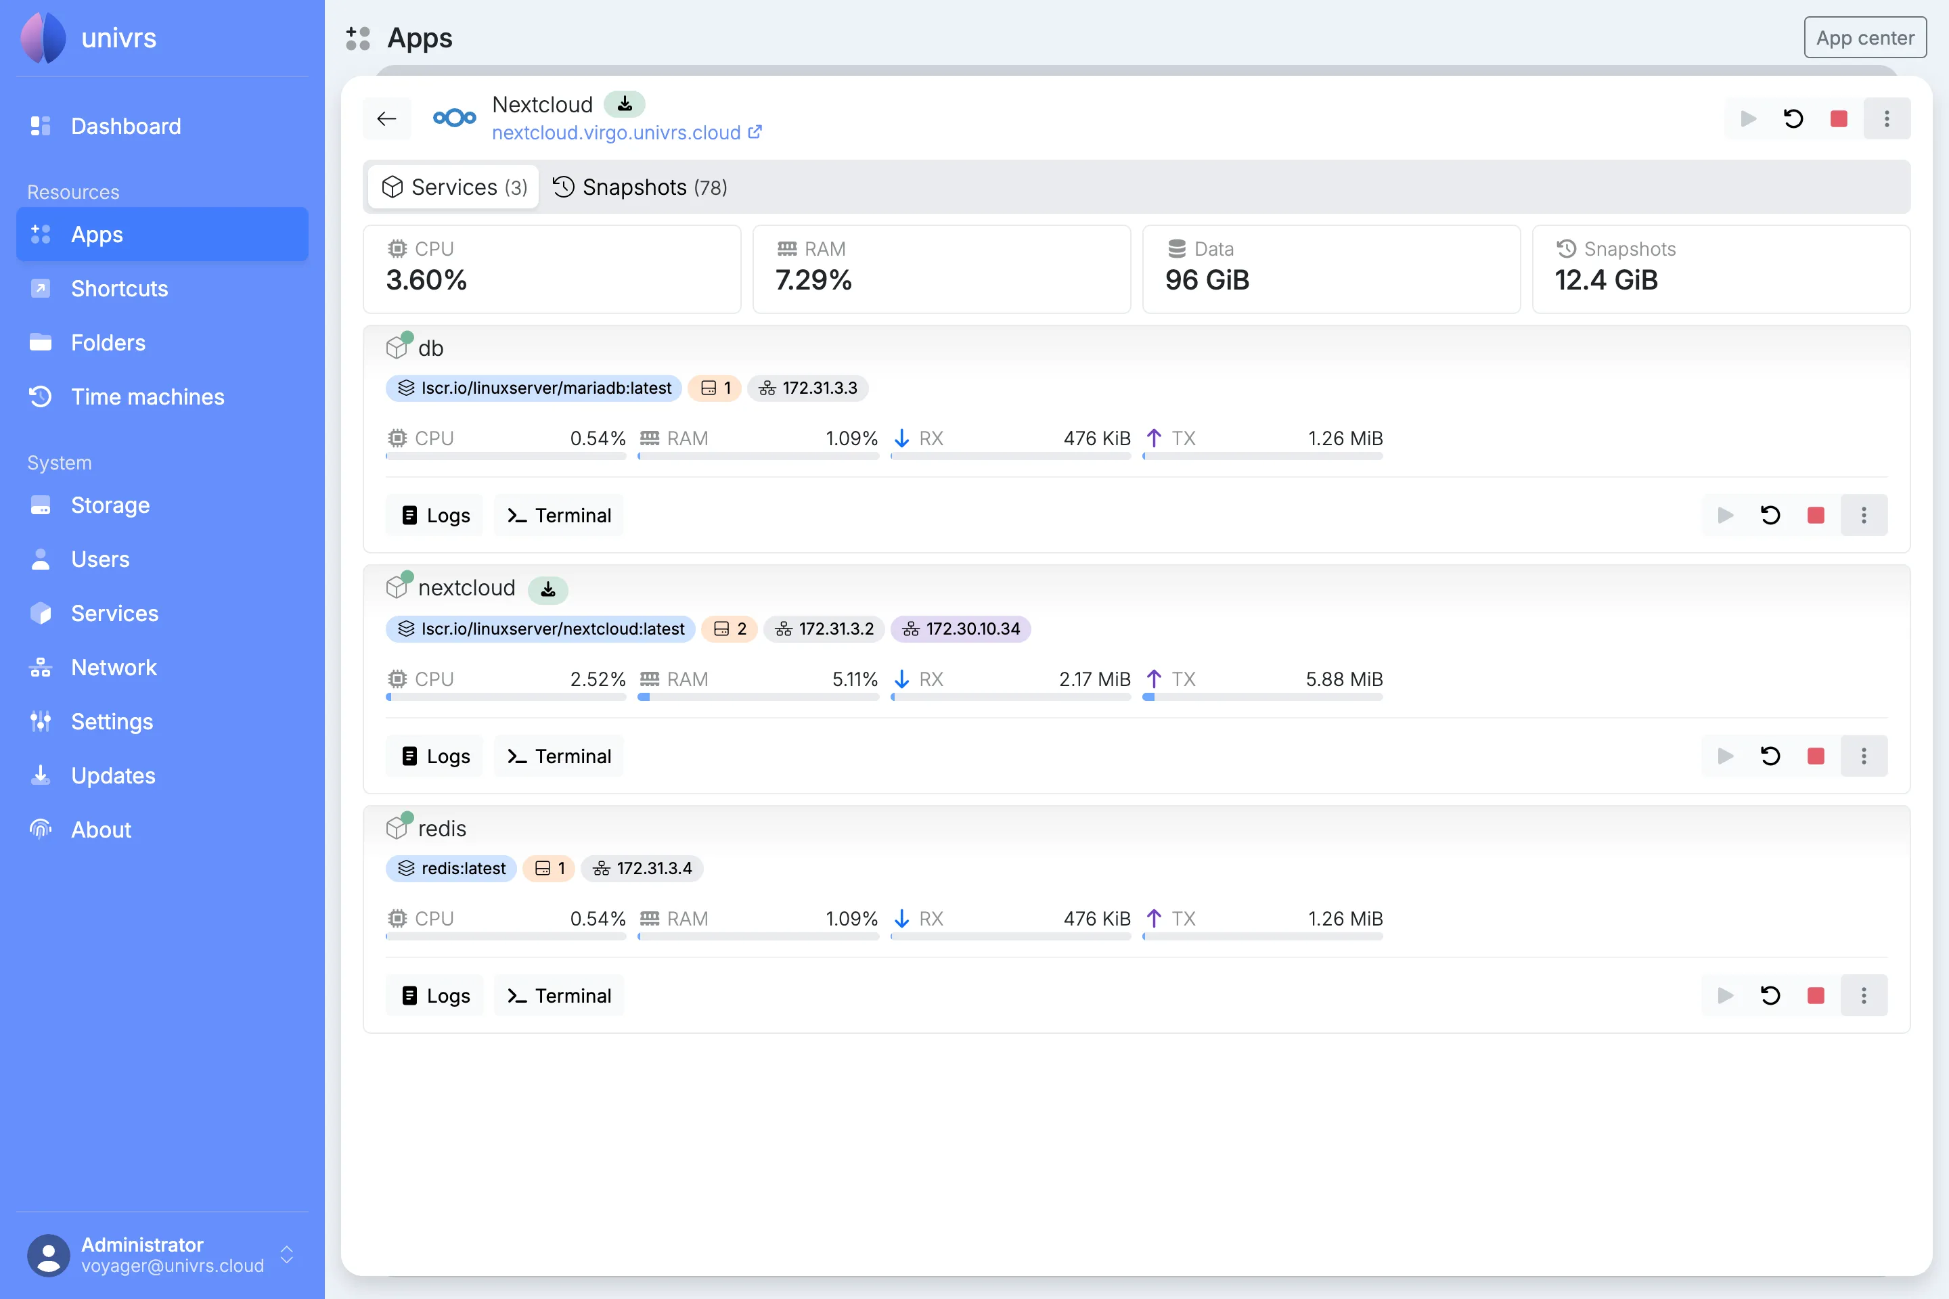Viewport: 1949px width, 1299px height.
Task: Stop the db service
Action: point(1816,516)
